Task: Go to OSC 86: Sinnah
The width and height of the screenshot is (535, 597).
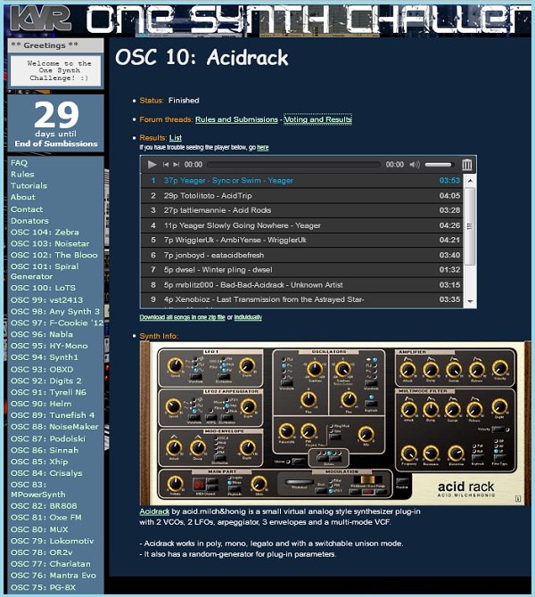Action: point(45,450)
